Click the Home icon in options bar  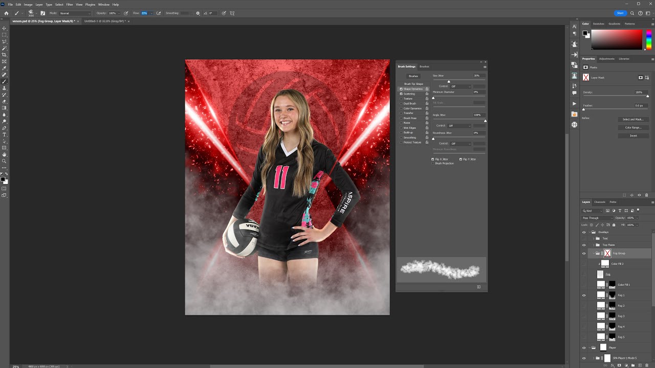point(6,13)
